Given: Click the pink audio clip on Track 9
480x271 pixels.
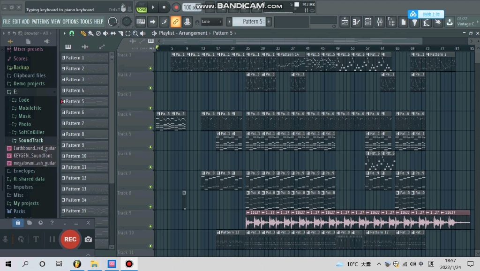Looking at the screenshot, I should pyautogui.click(x=358, y=220).
